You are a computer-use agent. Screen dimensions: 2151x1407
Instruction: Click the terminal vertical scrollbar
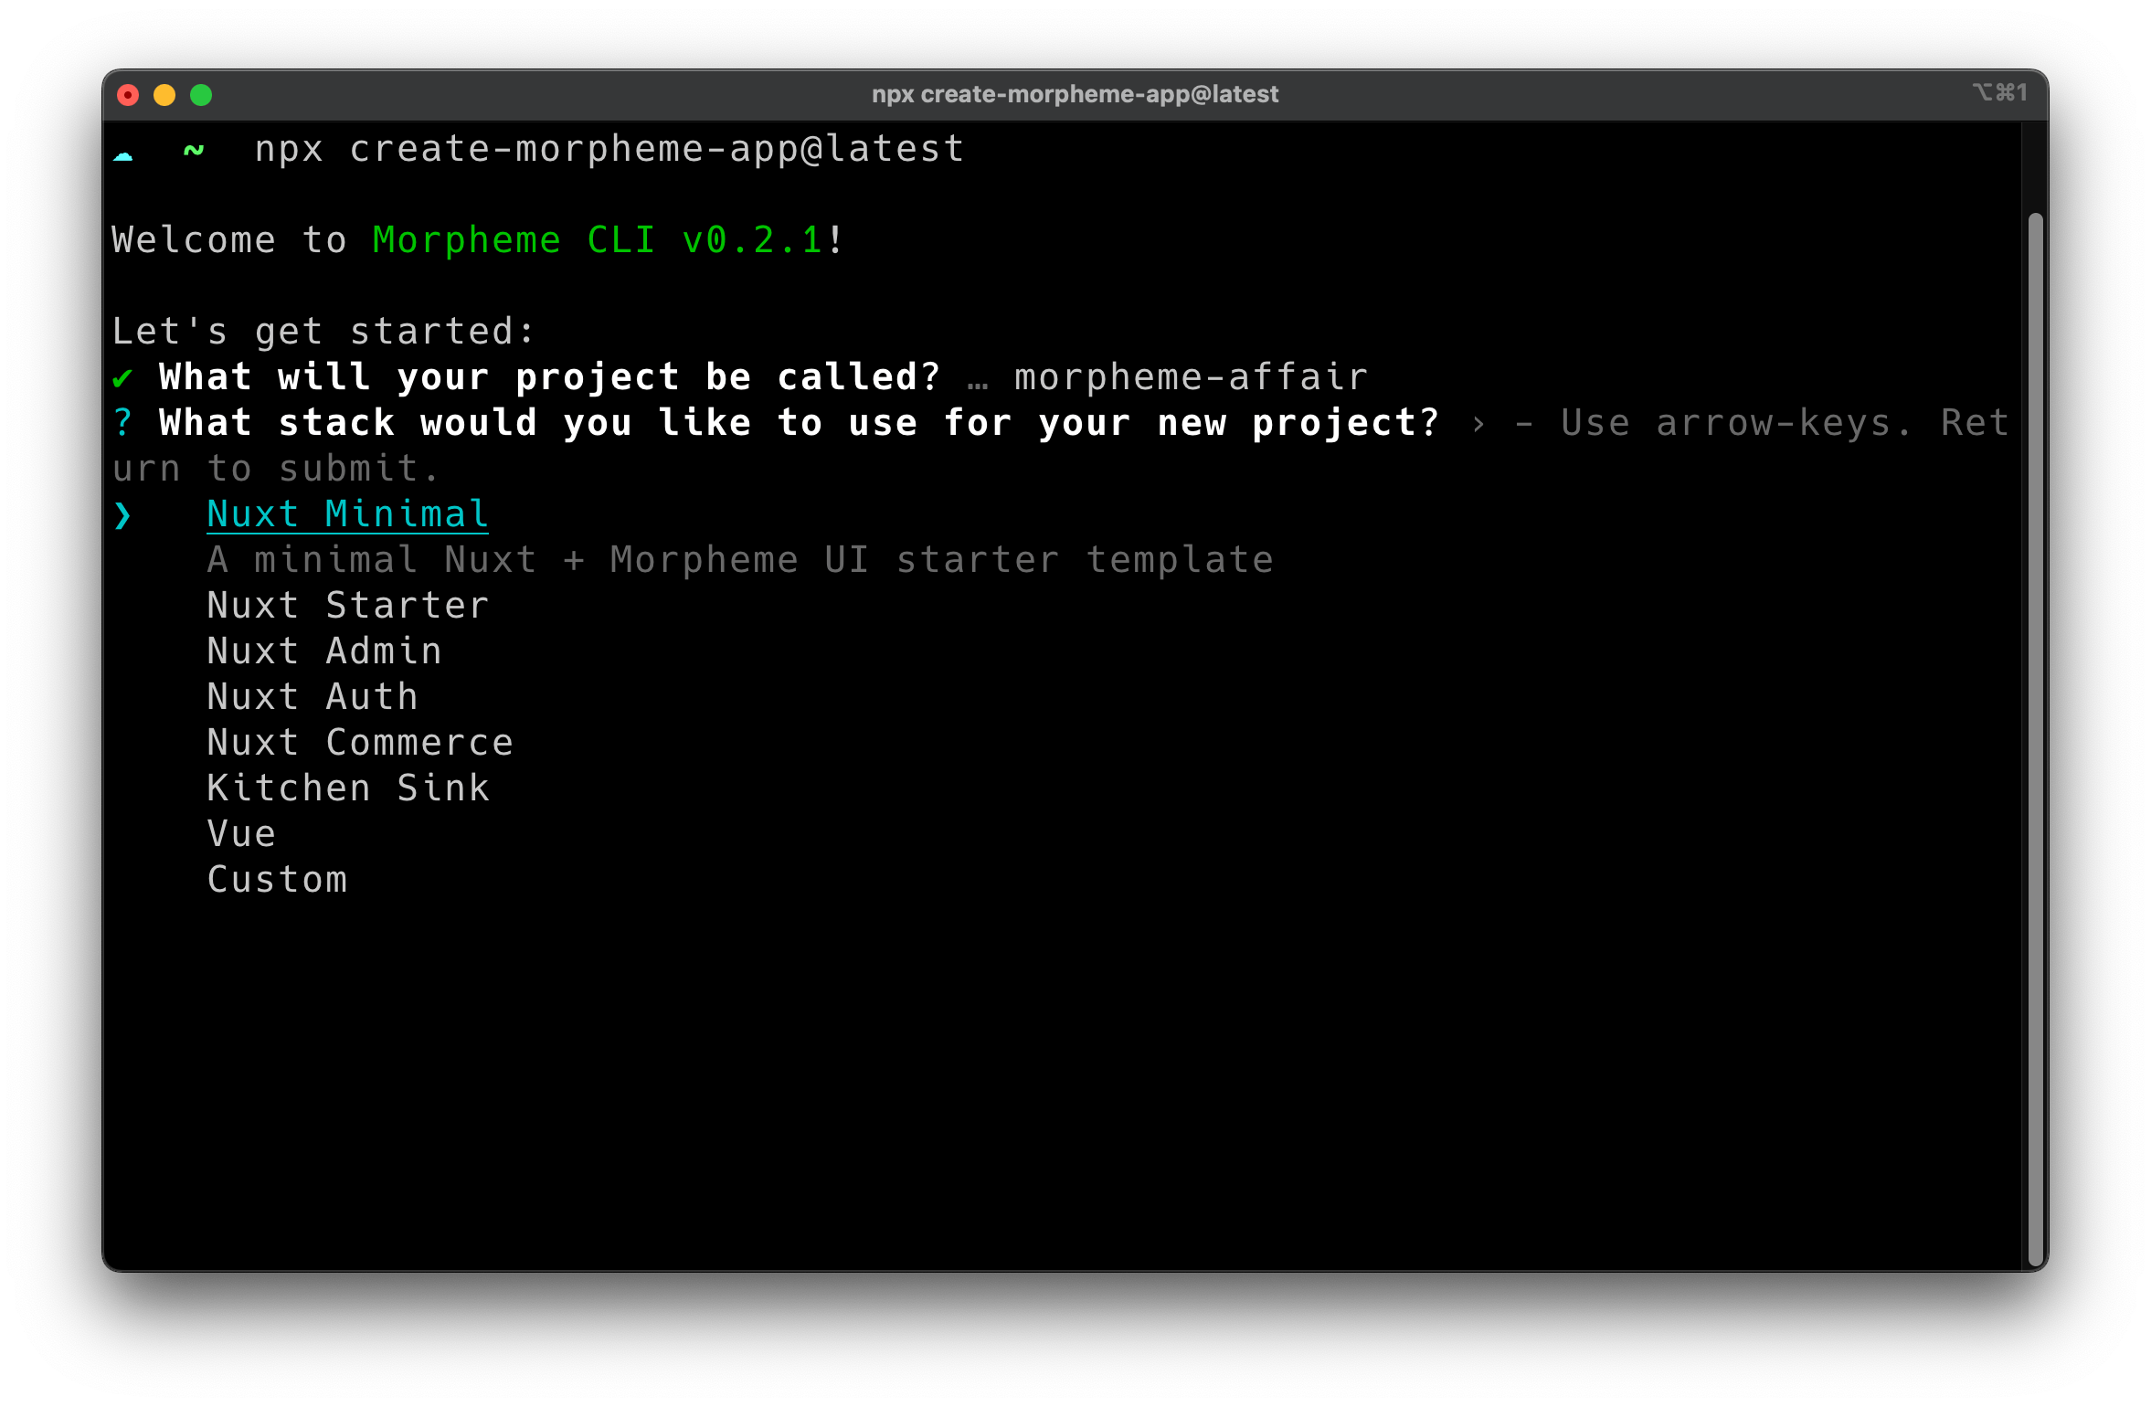point(2035,738)
